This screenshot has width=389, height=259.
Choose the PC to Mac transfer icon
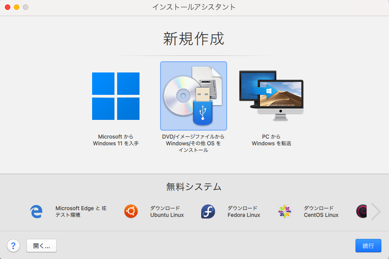pyautogui.click(x=271, y=96)
